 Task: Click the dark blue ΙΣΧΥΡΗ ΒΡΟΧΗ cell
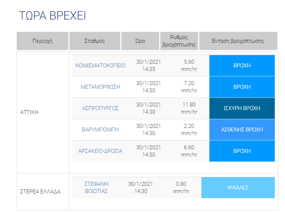[242, 108]
